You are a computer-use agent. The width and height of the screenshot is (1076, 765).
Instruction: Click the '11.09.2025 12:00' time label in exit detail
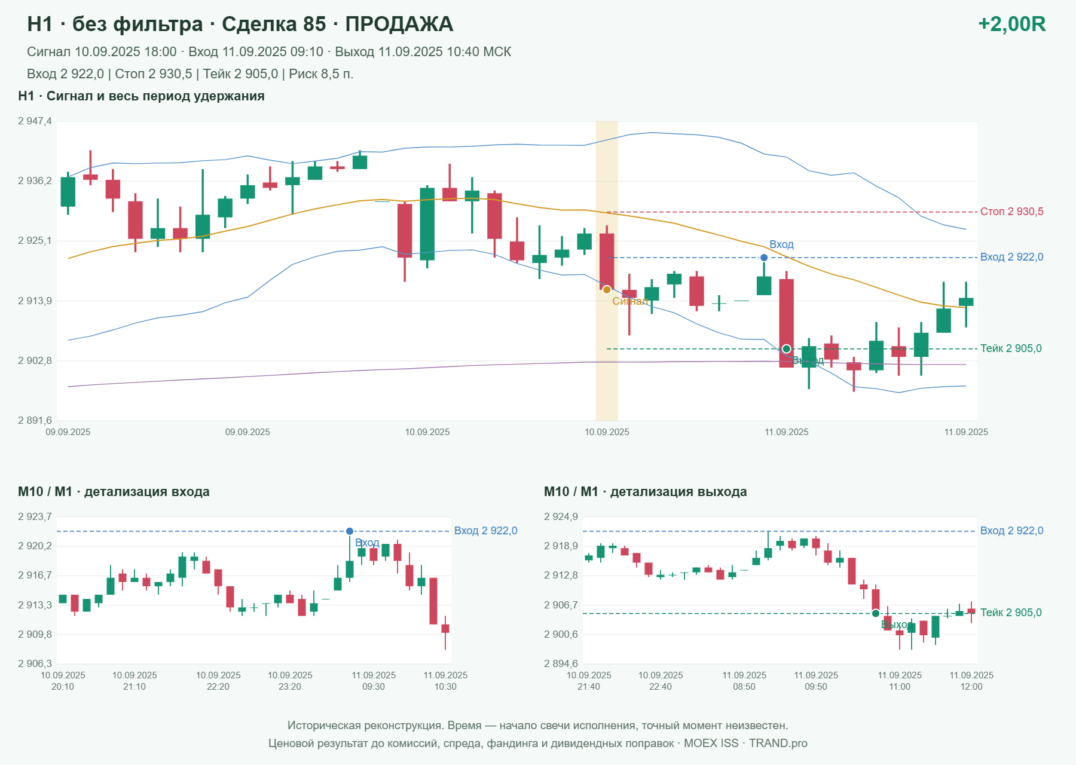point(971,681)
